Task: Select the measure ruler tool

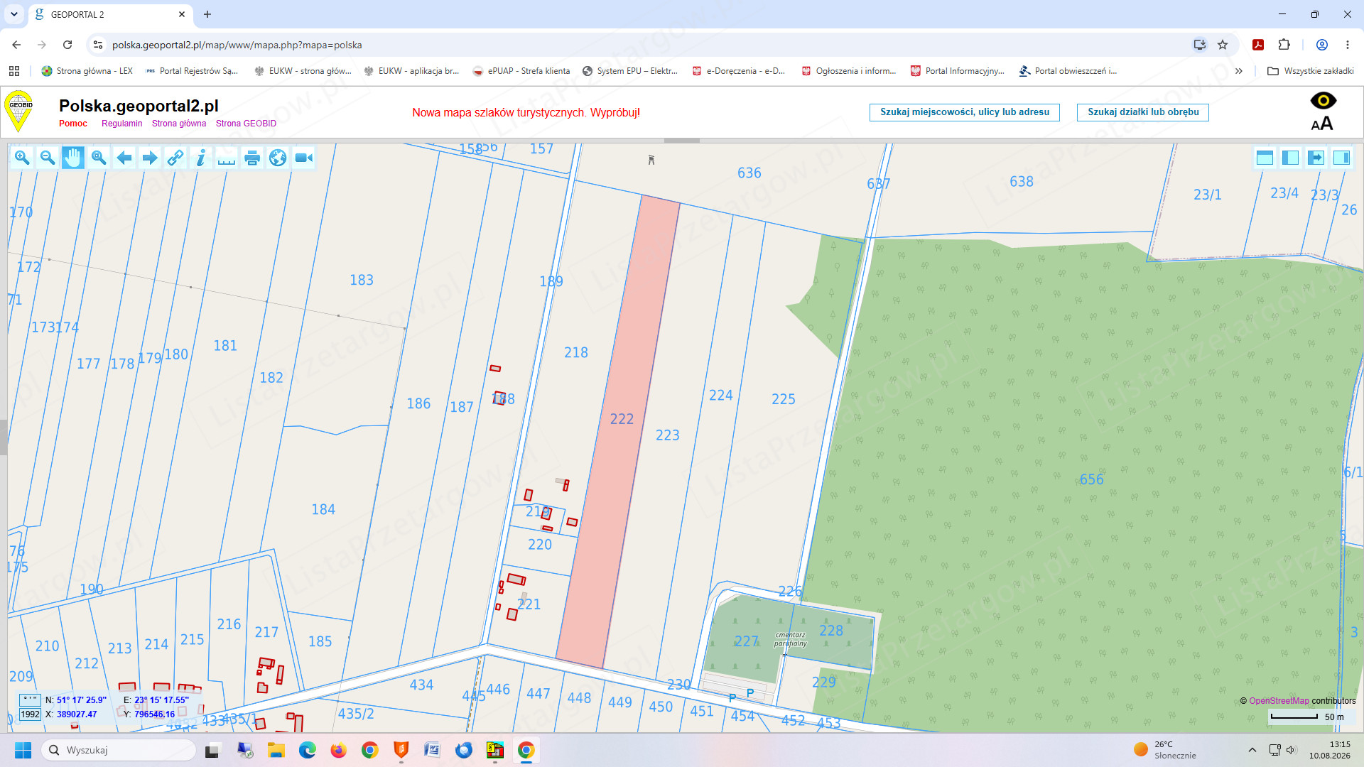Action: pyautogui.click(x=227, y=158)
